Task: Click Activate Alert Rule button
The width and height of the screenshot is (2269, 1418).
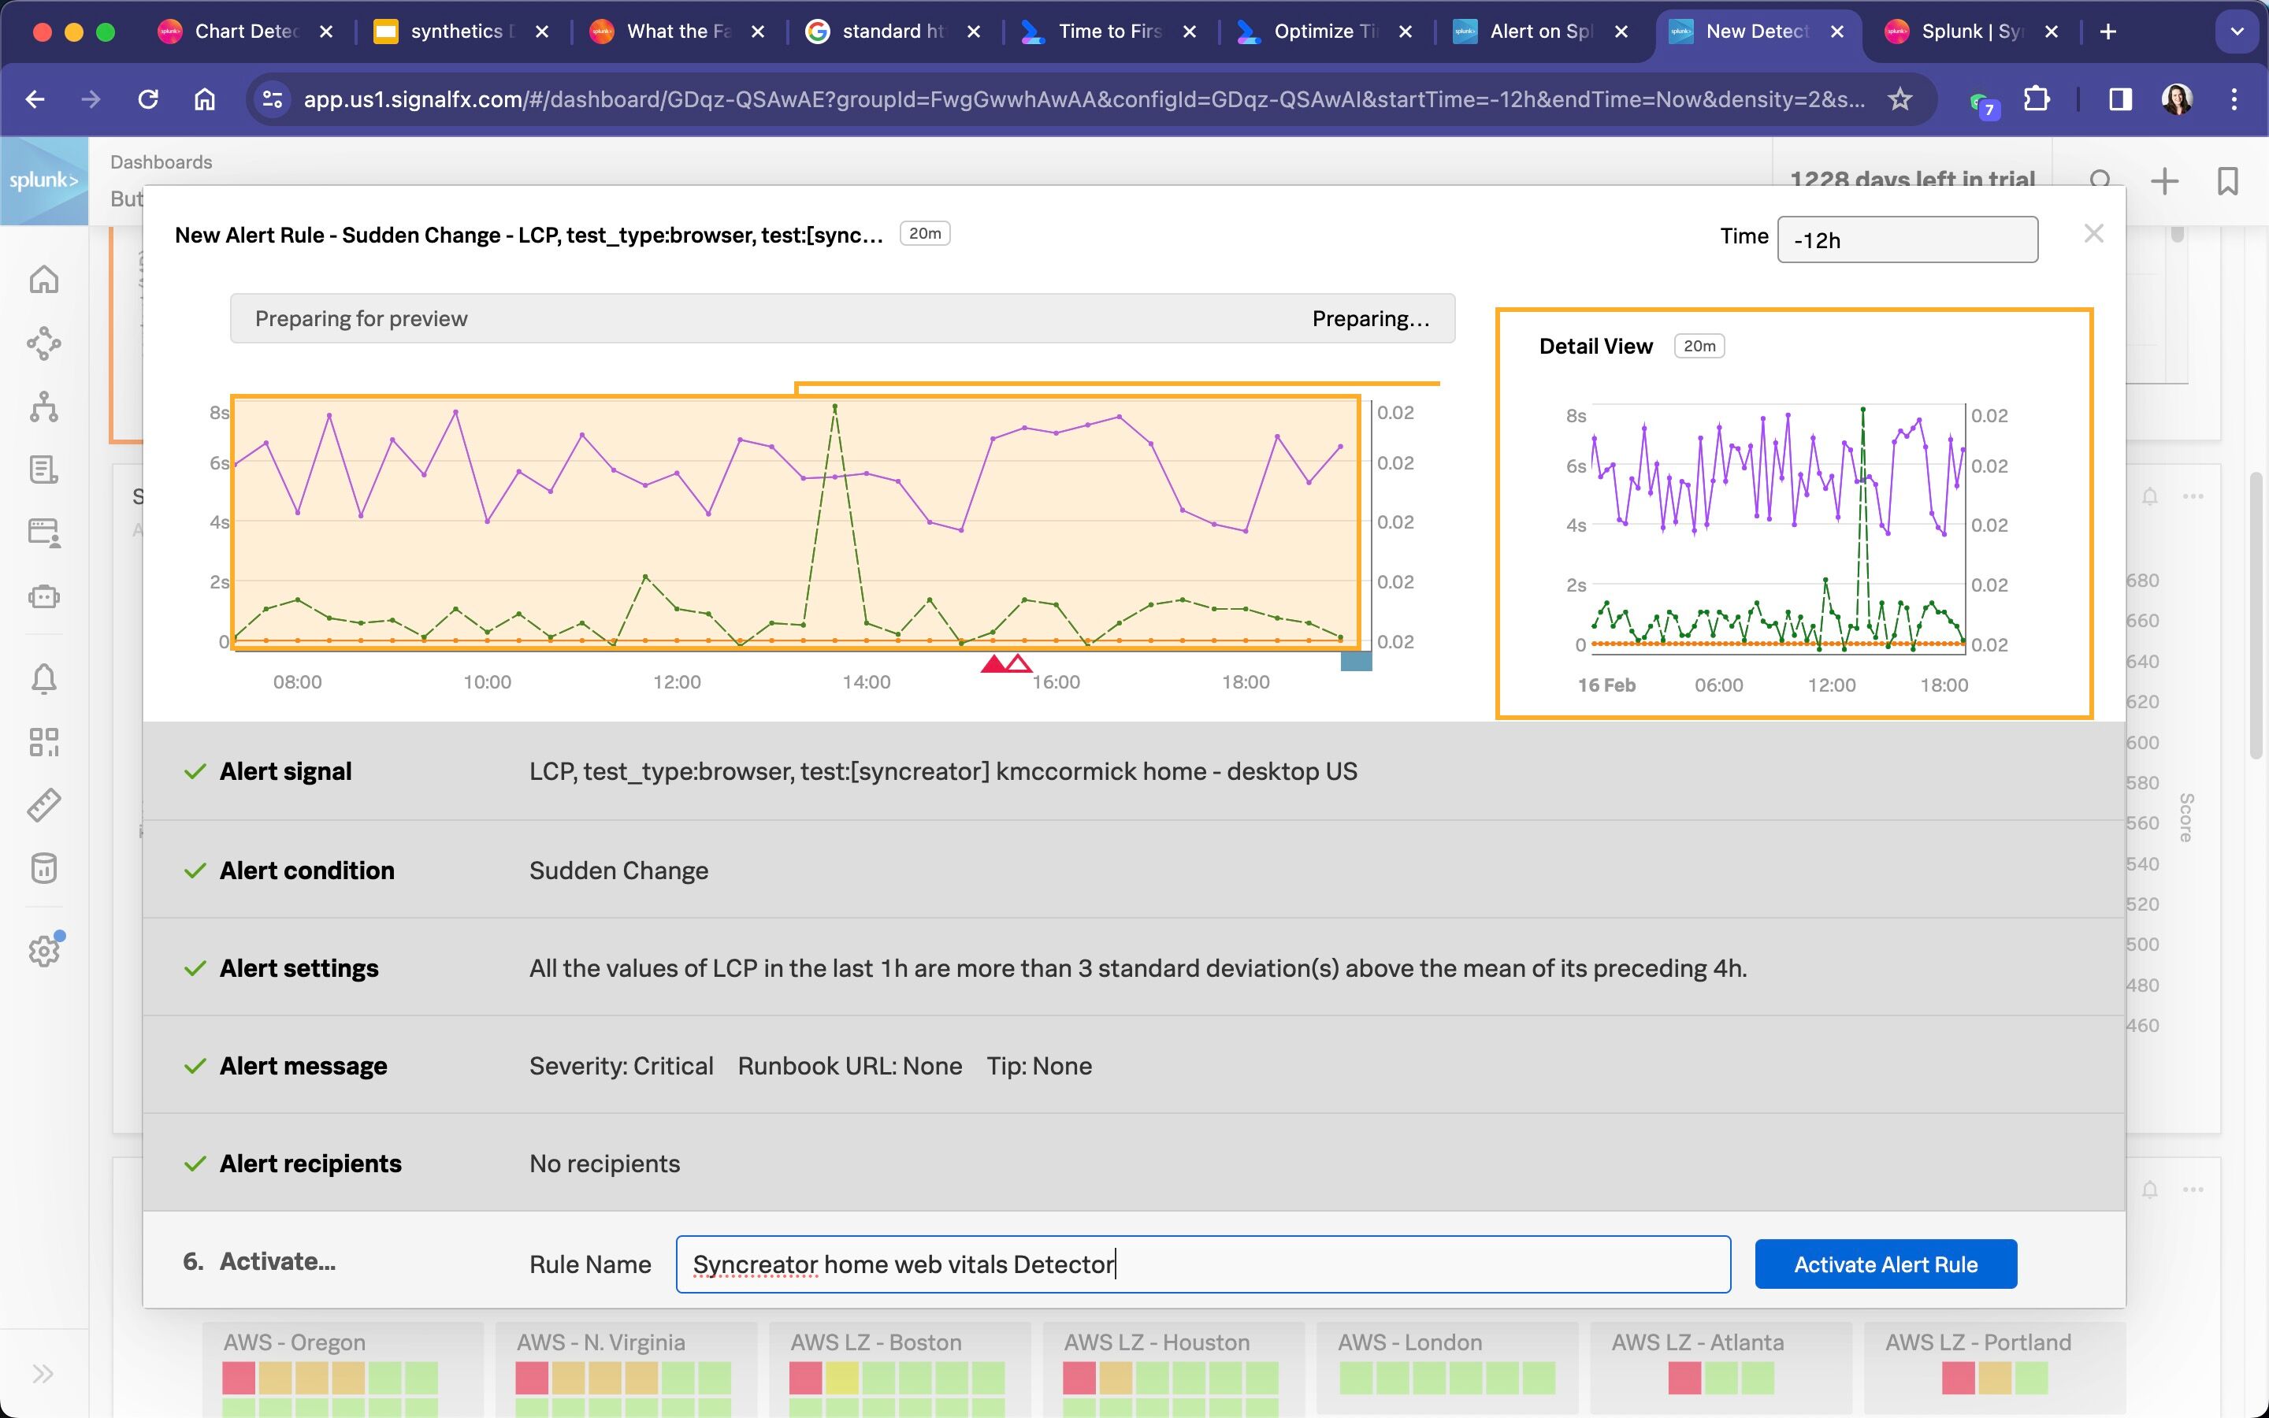Action: (x=1885, y=1264)
